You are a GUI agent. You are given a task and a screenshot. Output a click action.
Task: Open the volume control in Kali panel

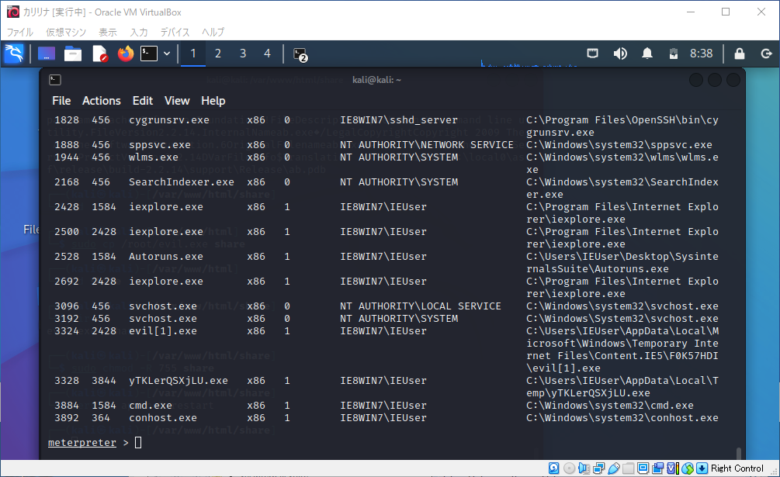click(620, 54)
